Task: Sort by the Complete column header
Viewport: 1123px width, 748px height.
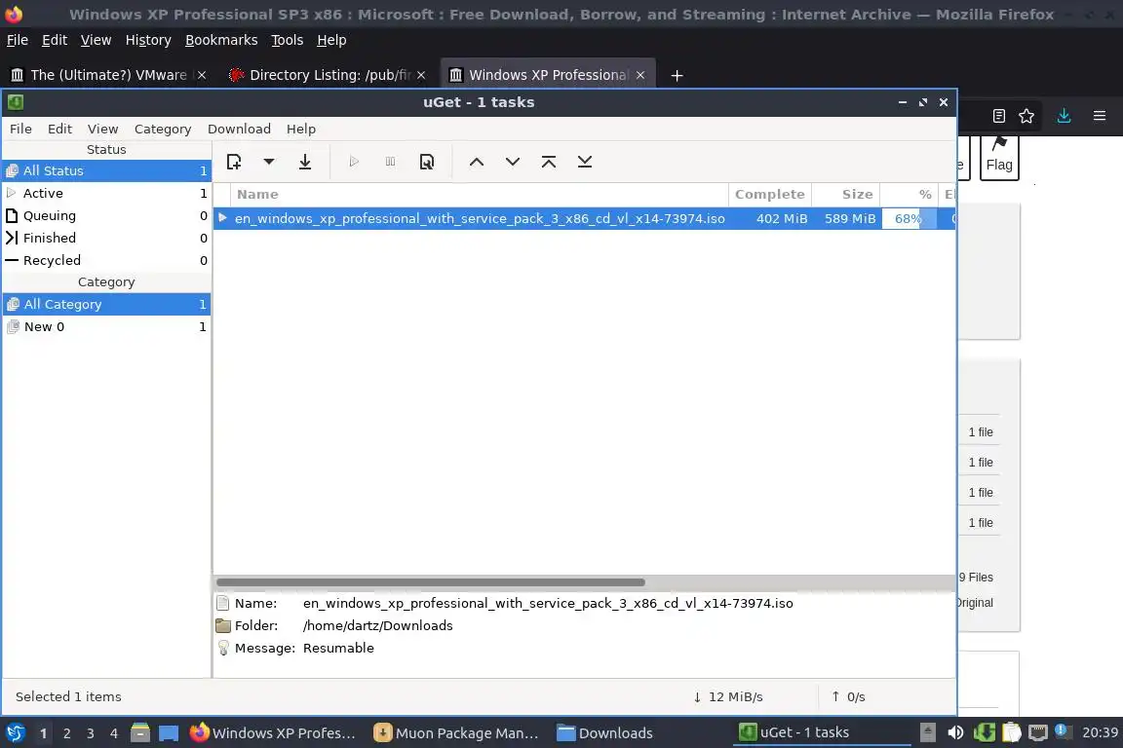Action: (770, 194)
